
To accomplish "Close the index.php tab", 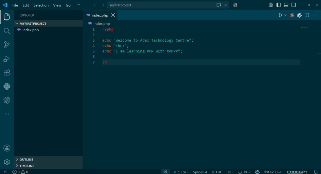I will (x=113, y=15).
